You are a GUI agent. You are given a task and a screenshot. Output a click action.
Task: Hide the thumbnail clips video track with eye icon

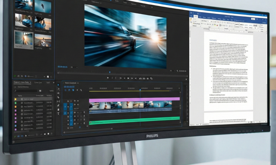pyautogui.click(x=78, y=104)
